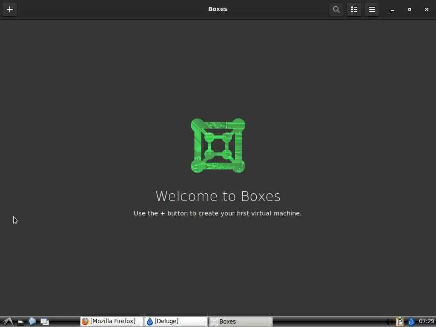436x327 pixels.
Task: Open the hamburger menu in Boxes
Action: tap(372, 9)
